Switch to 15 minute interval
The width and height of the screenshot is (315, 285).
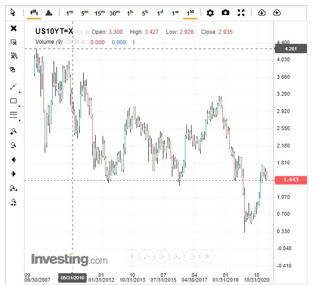(99, 13)
